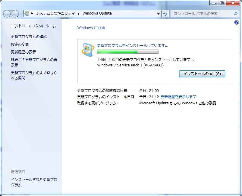Viewport: 242px width, 196px height.
Task: Open インストールされた更新プログラム link
Action: (x=34, y=182)
